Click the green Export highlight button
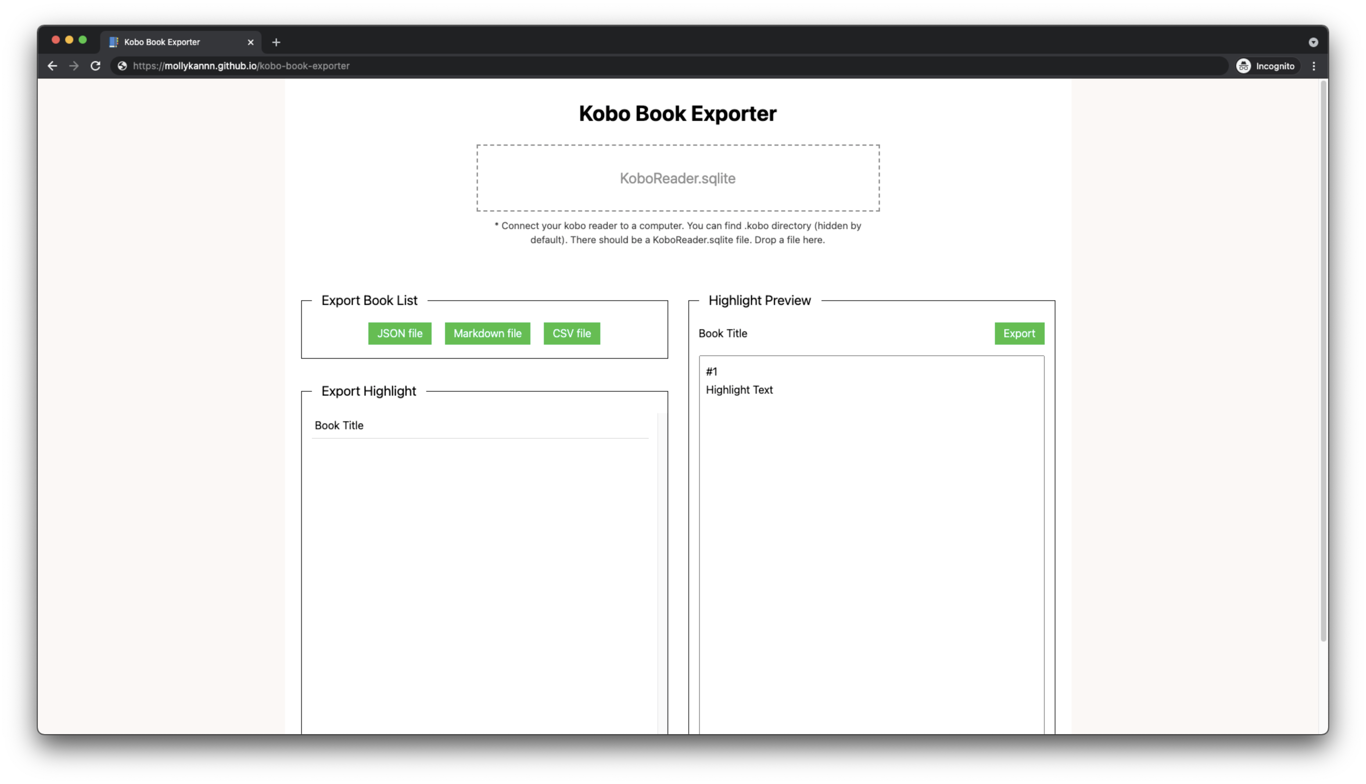 pos(1018,333)
